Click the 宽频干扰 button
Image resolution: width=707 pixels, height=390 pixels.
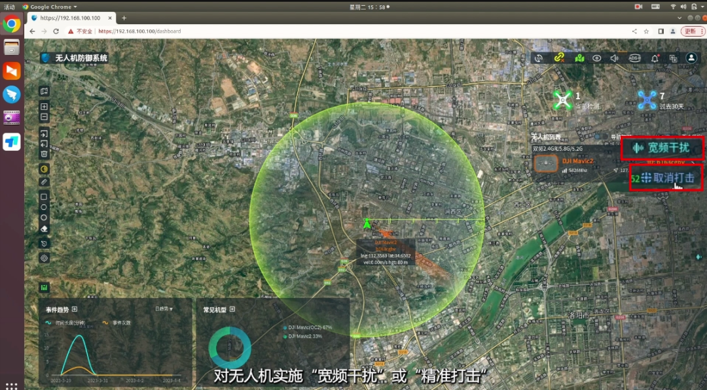pyautogui.click(x=662, y=148)
